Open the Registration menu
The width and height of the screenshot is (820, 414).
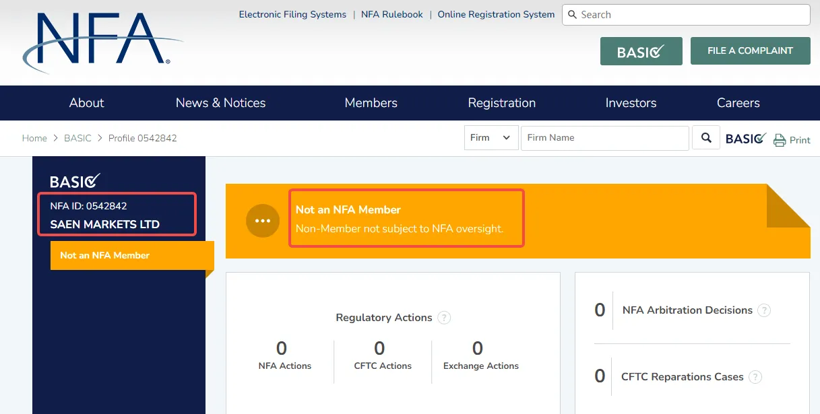[x=502, y=103]
